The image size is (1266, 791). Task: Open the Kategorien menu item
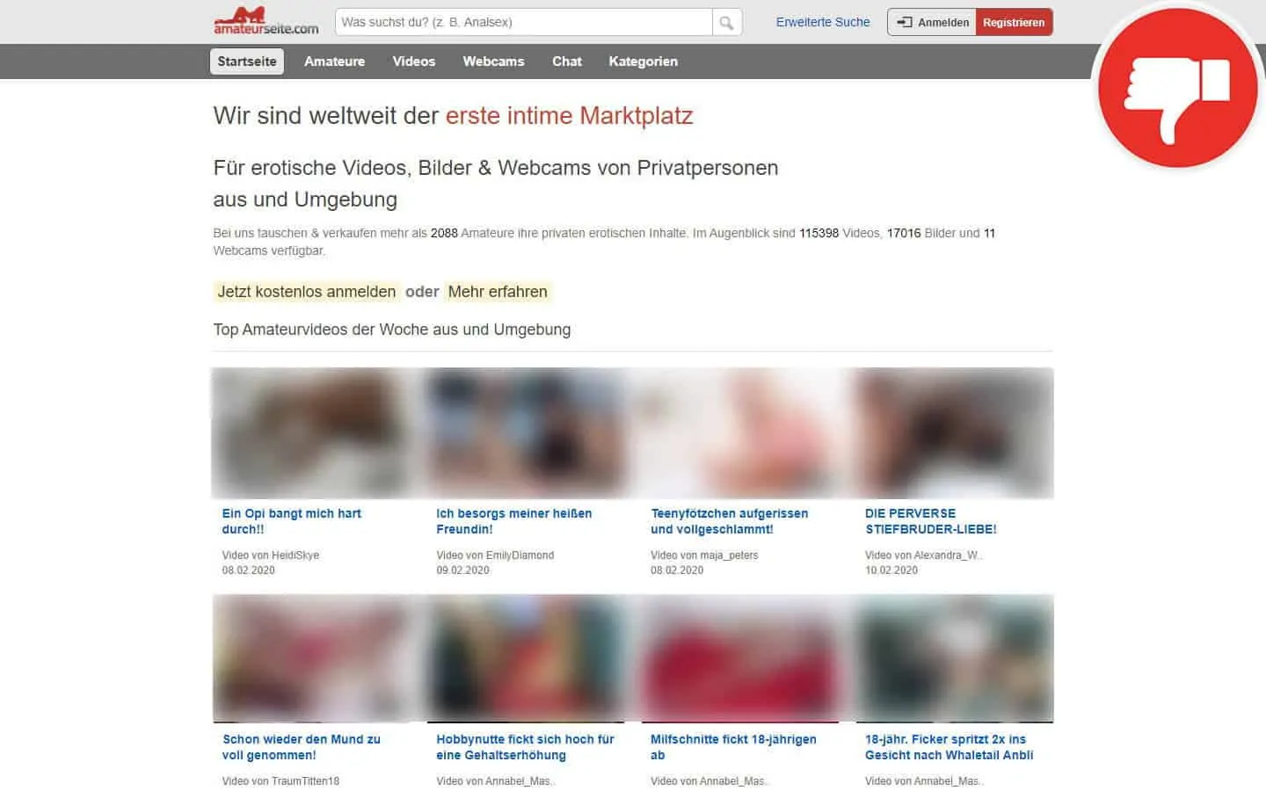coord(643,62)
